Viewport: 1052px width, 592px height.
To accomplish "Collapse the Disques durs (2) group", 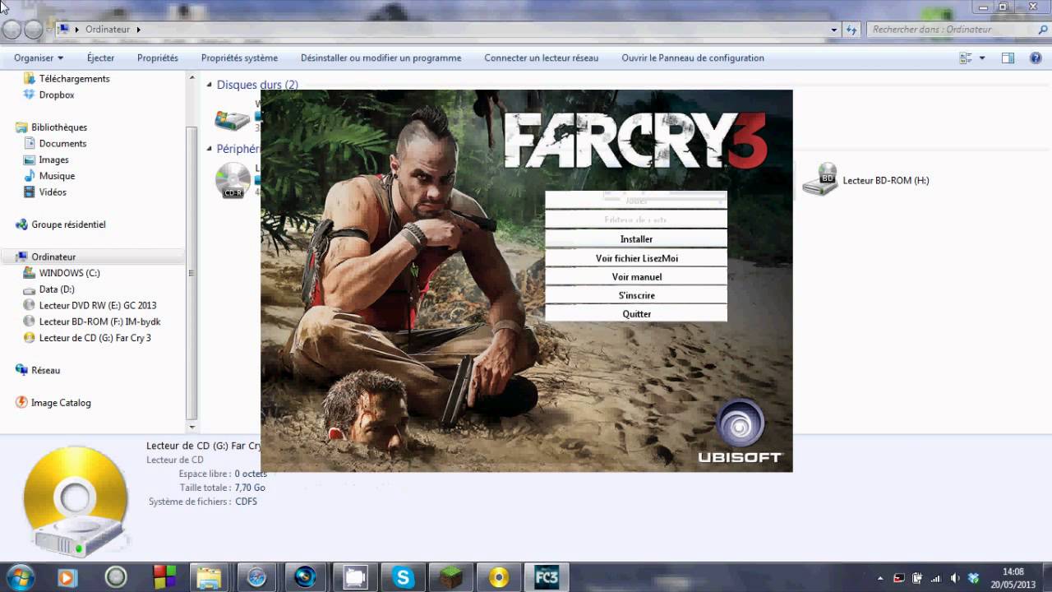I will click(210, 85).
